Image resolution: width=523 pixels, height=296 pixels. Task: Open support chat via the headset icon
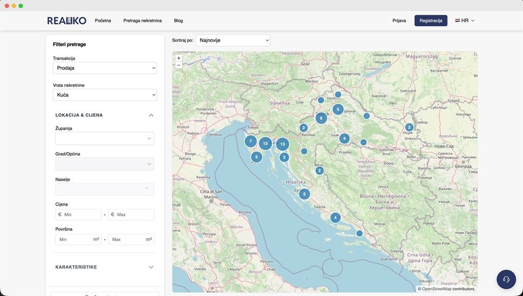coord(506,279)
